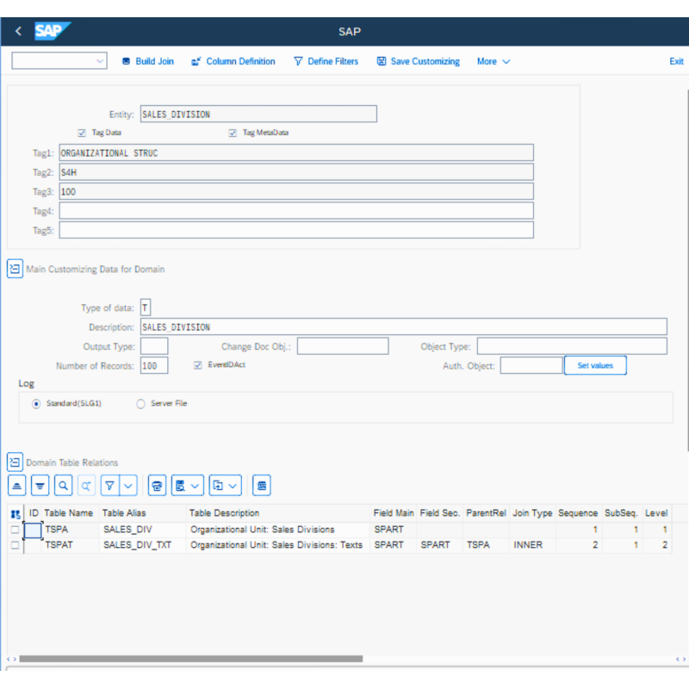
Task: Click the table layout grid icon
Action: pyautogui.click(x=263, y=486)
